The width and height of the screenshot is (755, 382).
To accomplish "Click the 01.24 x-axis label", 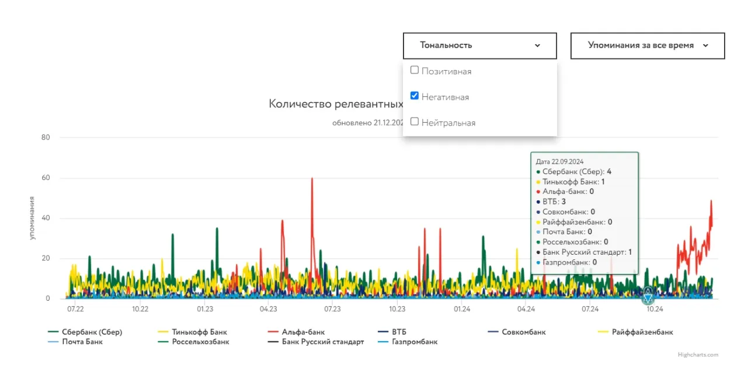I will [462, 309].
